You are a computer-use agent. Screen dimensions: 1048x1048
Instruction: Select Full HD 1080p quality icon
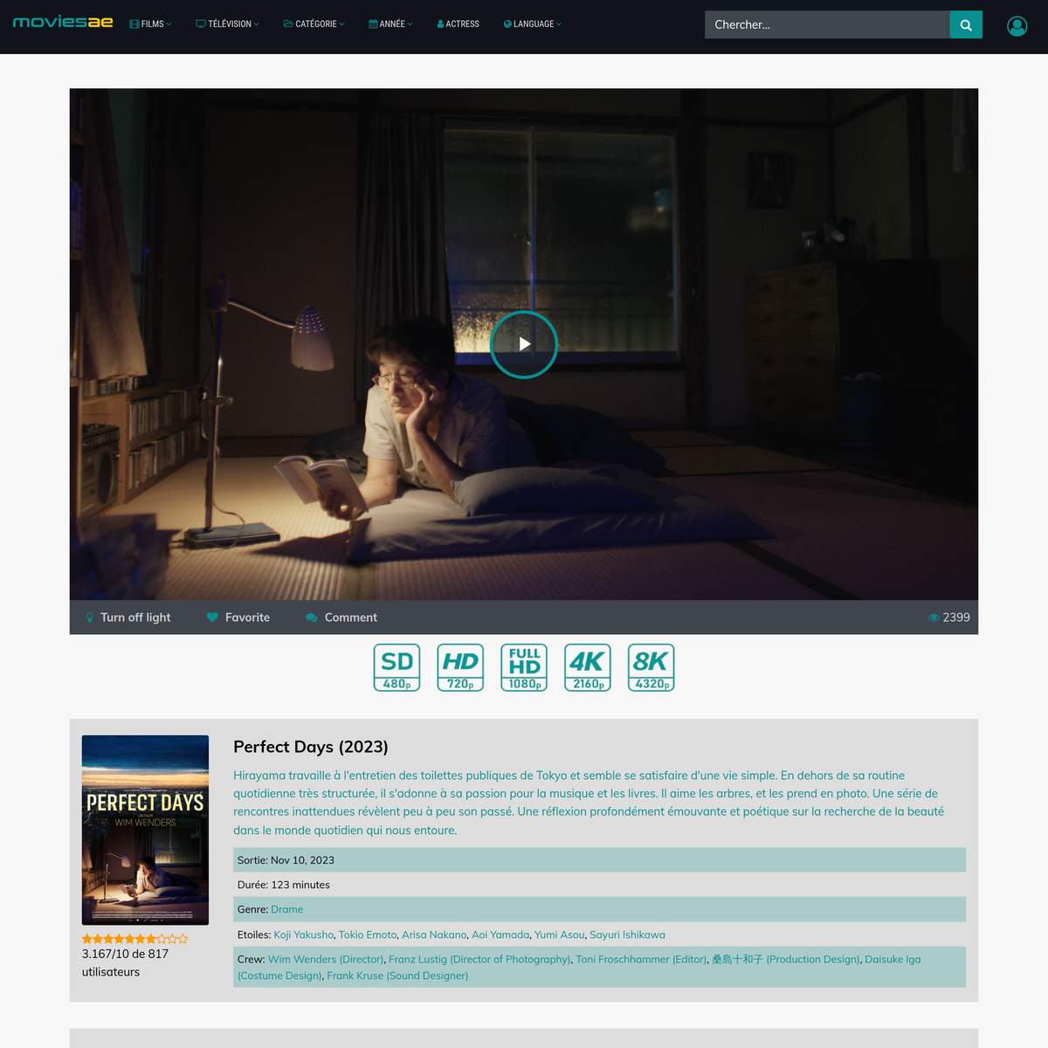pyautogui.click(x=524, y=667)
